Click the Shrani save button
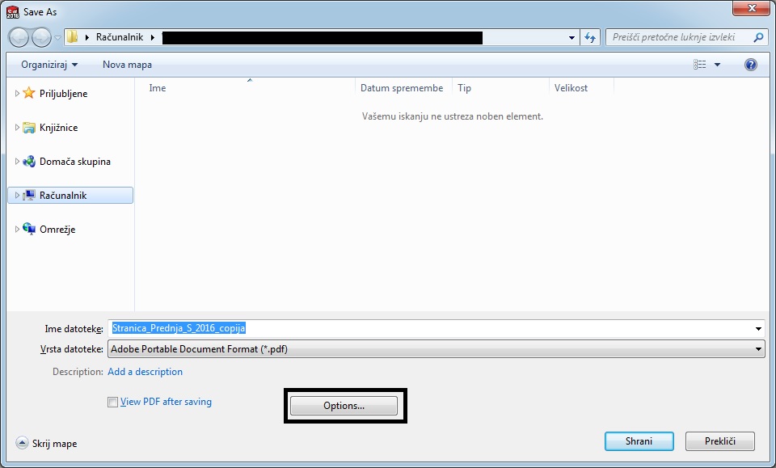 pos(639,441)
